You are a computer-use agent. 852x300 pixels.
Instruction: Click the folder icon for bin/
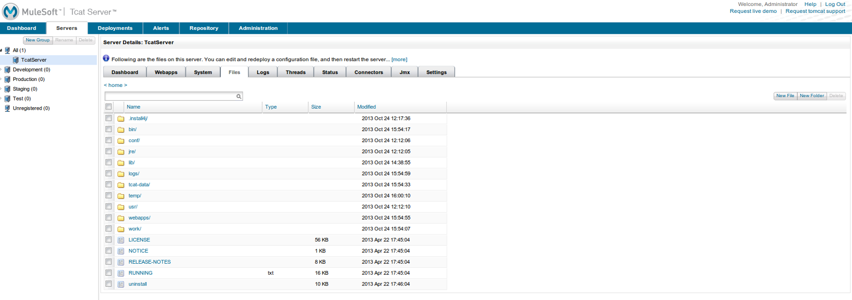point(121,130)
